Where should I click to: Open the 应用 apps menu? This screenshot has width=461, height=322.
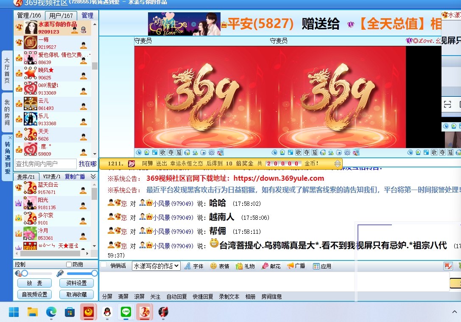322,266
